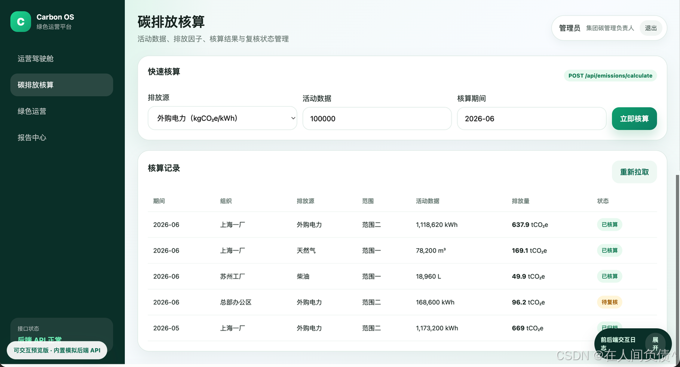Click the 78,200 m³ cell

pyautogui.click(x=431, y=250)
